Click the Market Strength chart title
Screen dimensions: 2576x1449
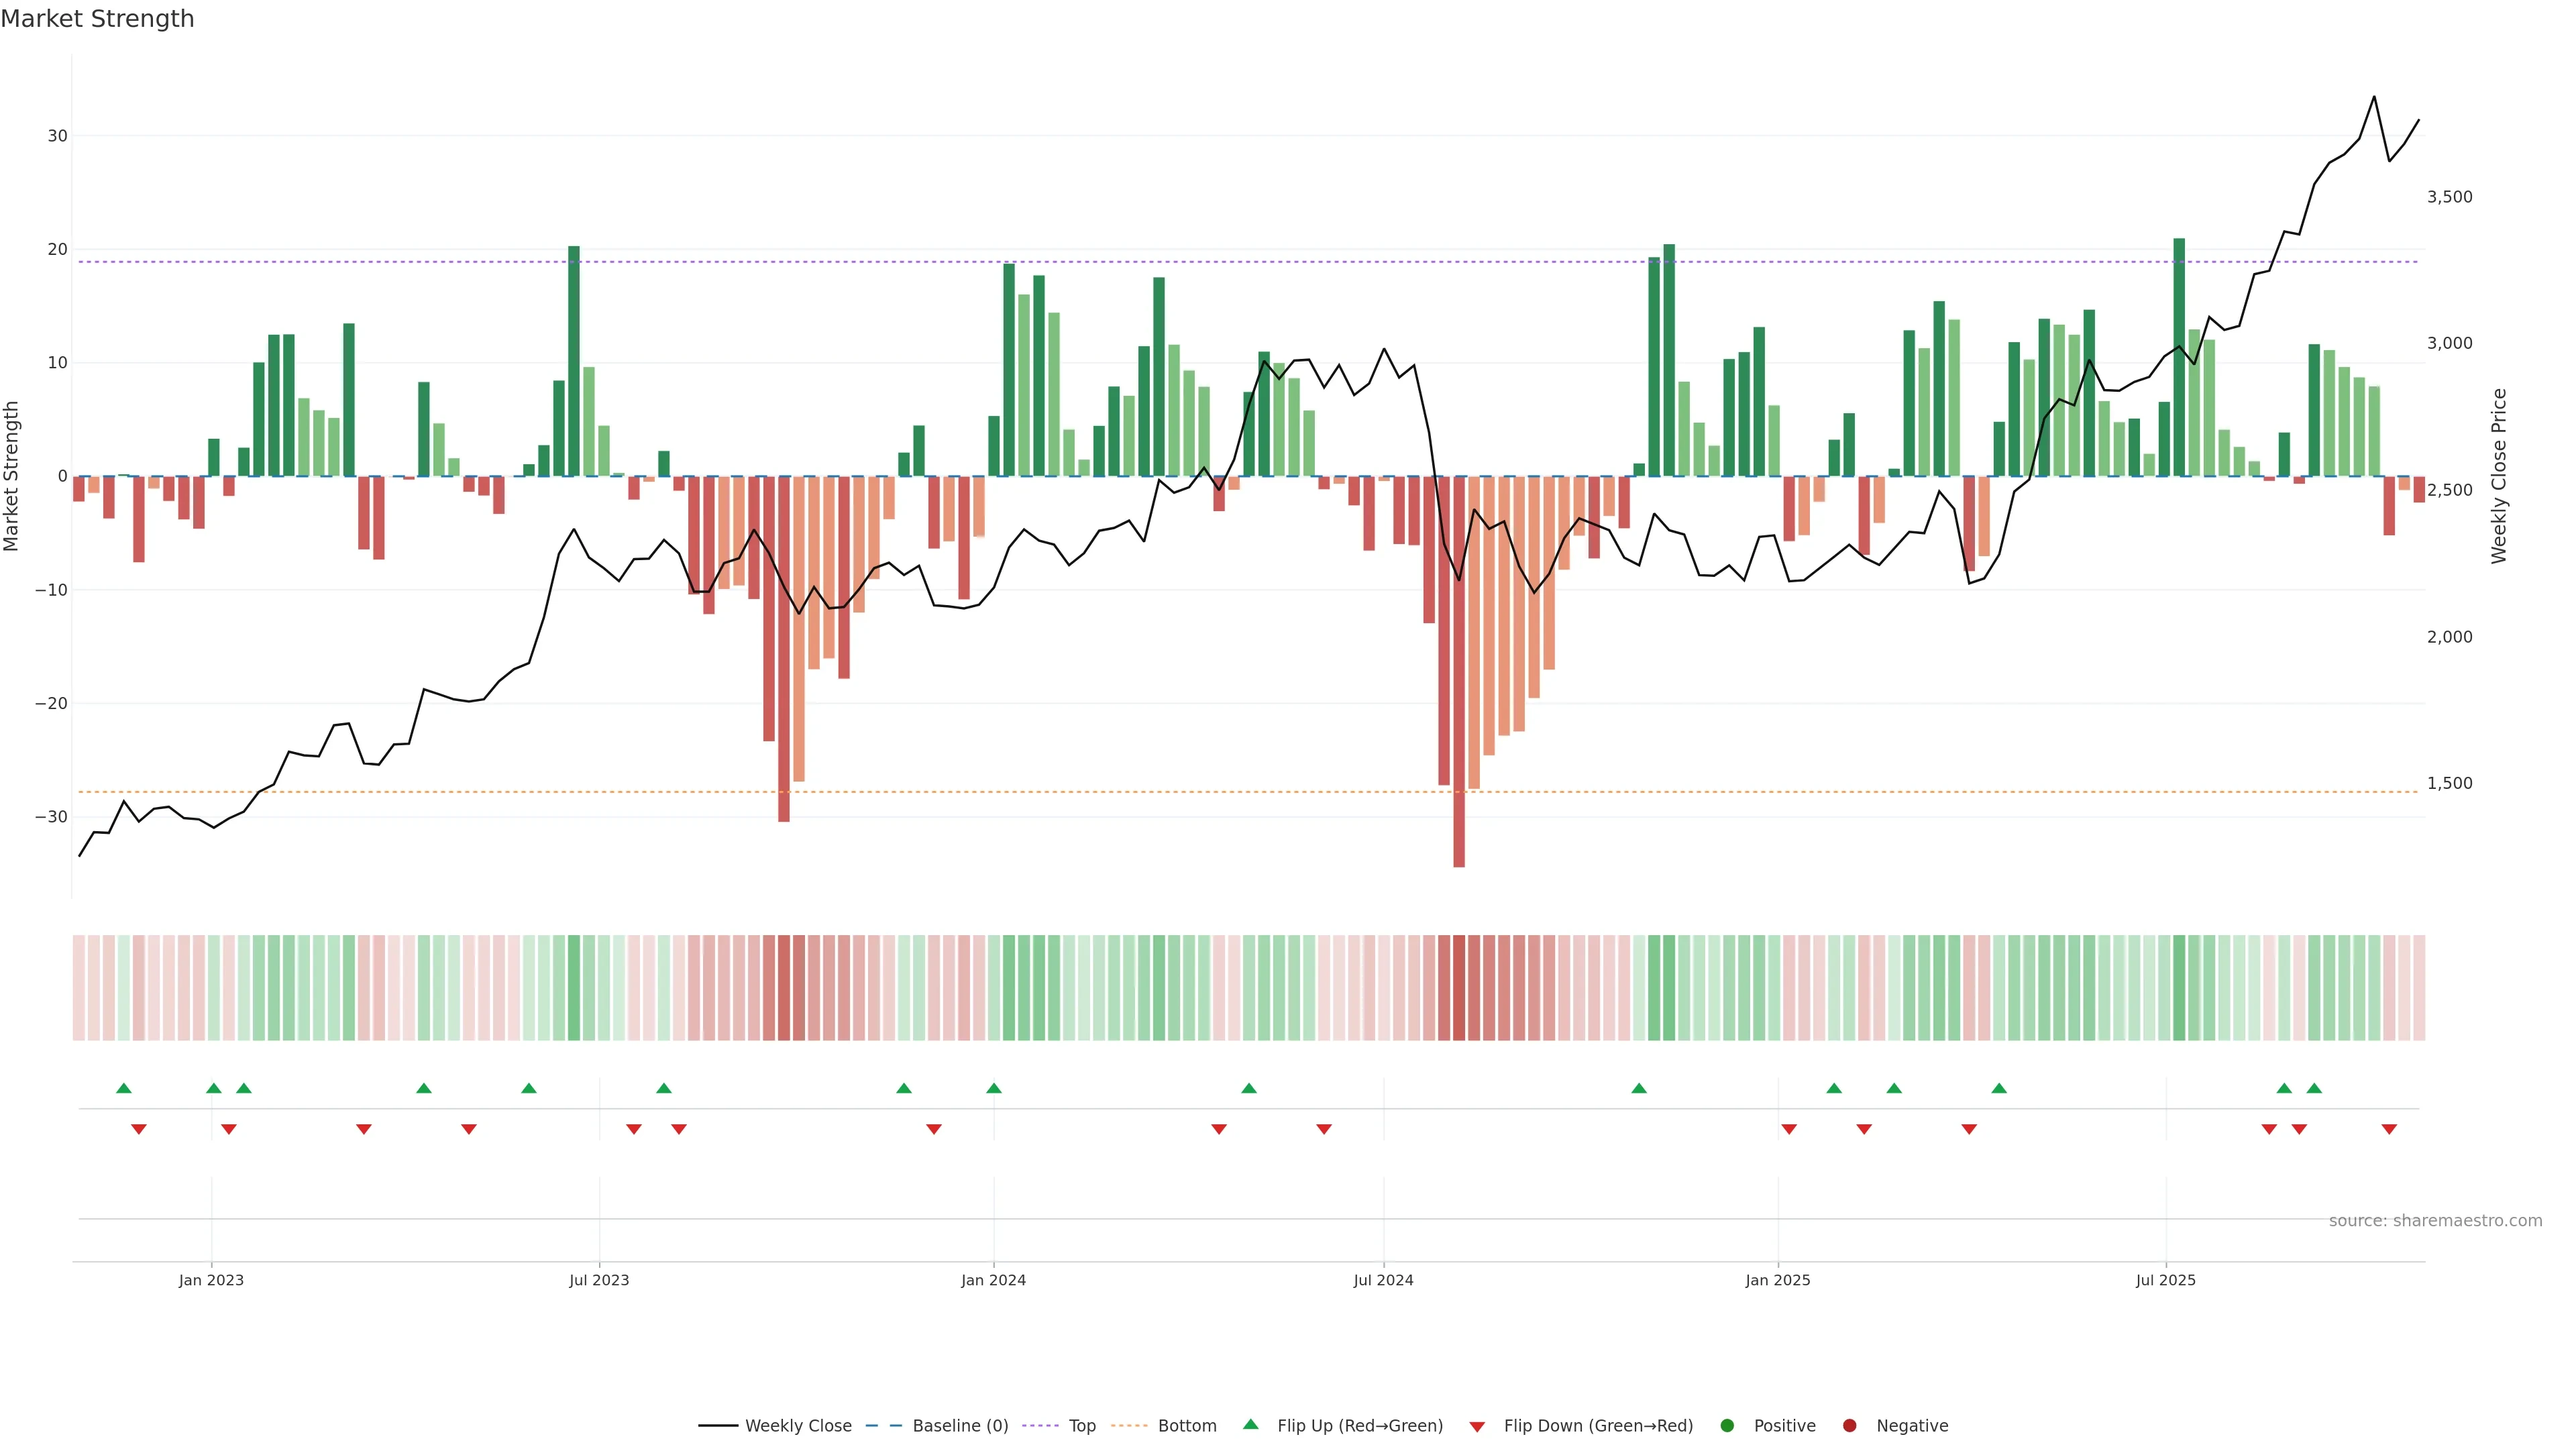97,19
